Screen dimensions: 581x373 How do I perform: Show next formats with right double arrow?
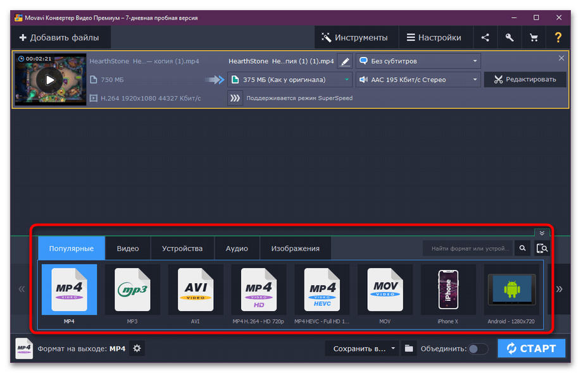(x=559, y=289)
